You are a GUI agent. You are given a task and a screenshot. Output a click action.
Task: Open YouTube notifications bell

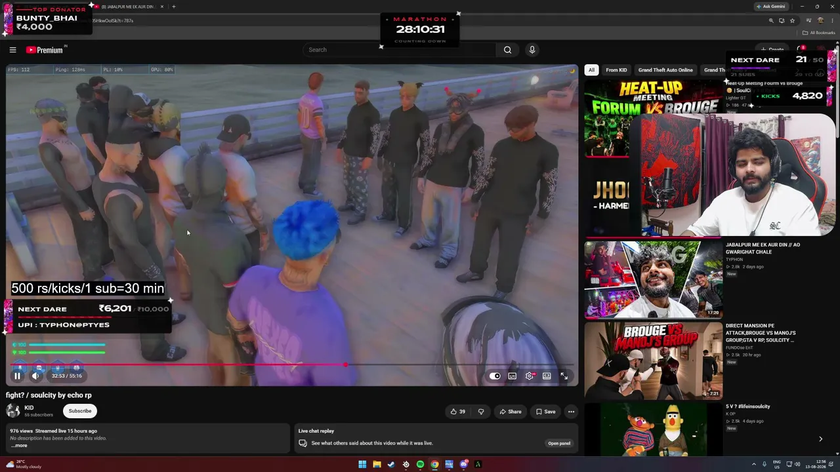pyautogui.click(x=800, y=50)
